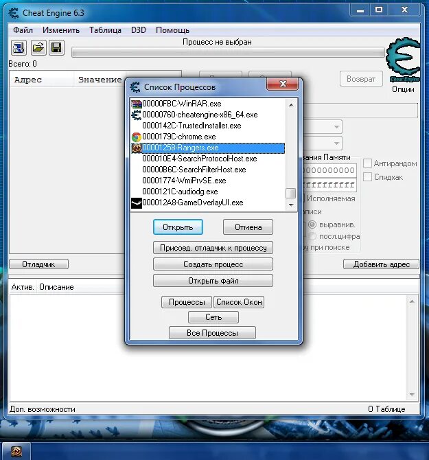Click the Открыть файл button
The height and width of the screenshot is (460, 429).
coord(213,281)
